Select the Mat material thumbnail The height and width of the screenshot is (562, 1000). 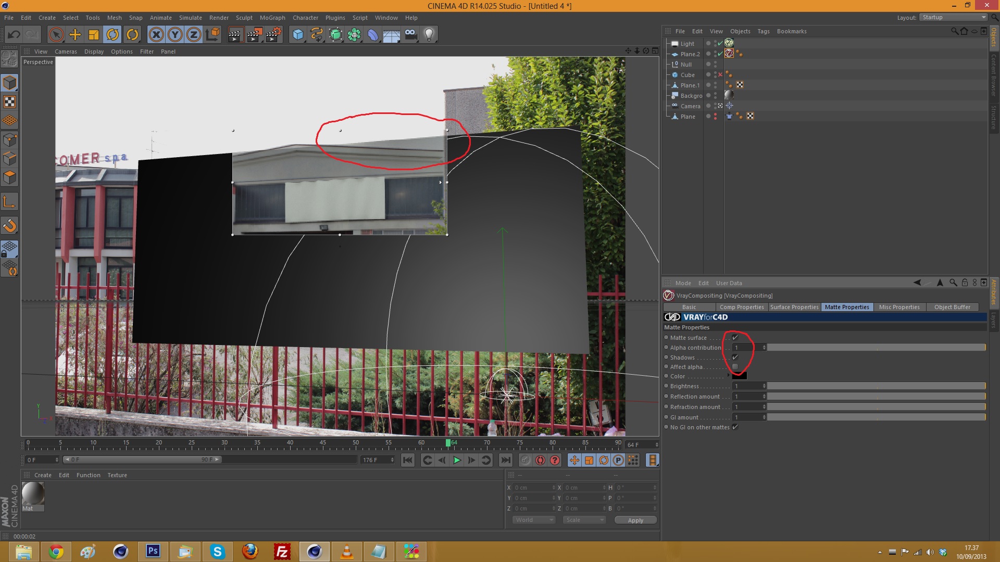click(x=33, y=494)
